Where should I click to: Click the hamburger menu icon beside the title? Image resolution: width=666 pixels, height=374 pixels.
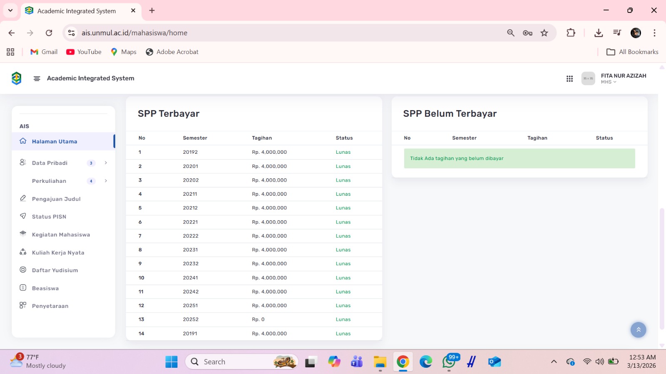point(37,79)
